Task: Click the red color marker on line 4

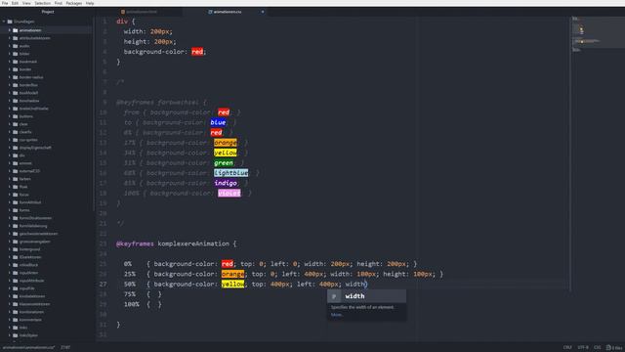Action: tap(197, 52)
